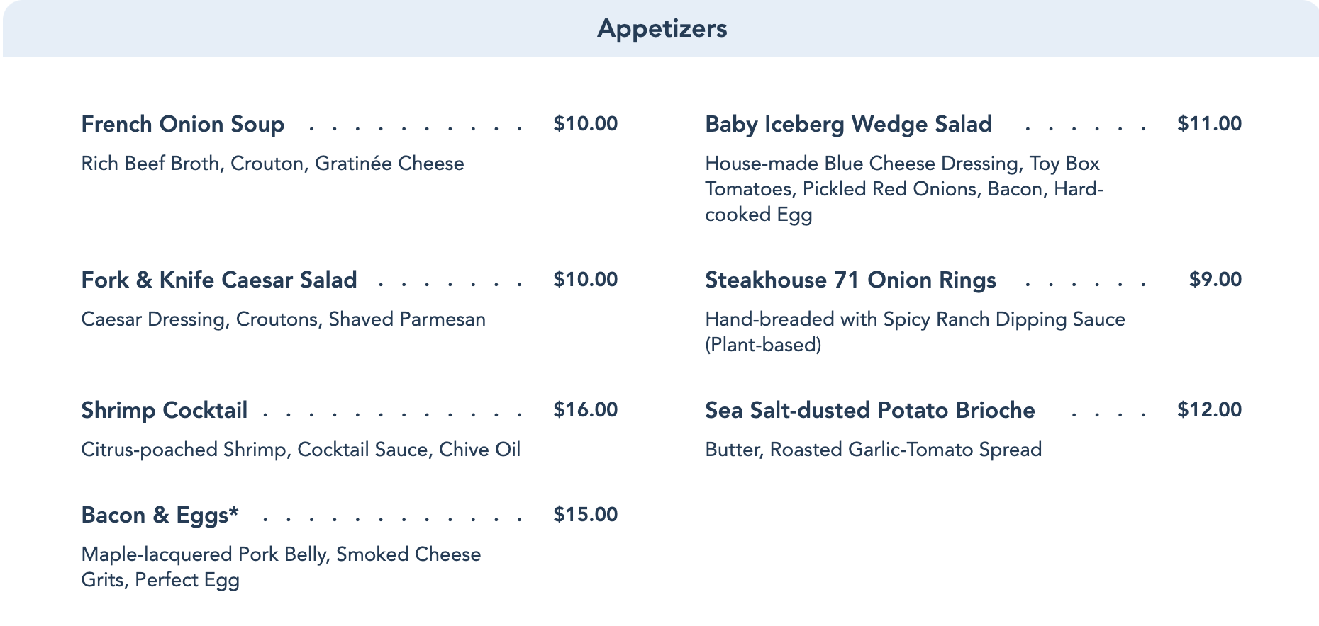Click the $12.00 Potato Brioche price
The width and height of the screenshot is (1319, 626).
pyautogui.click(x=1209, y=410)
